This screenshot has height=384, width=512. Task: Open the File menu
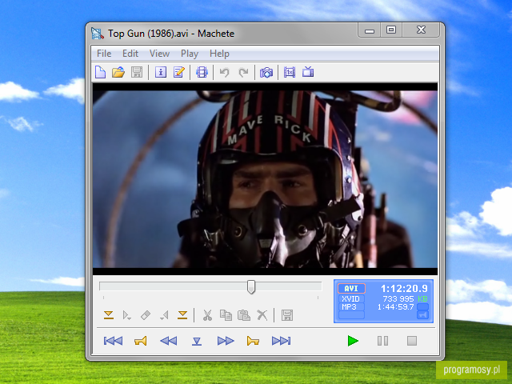coord(104,54)
